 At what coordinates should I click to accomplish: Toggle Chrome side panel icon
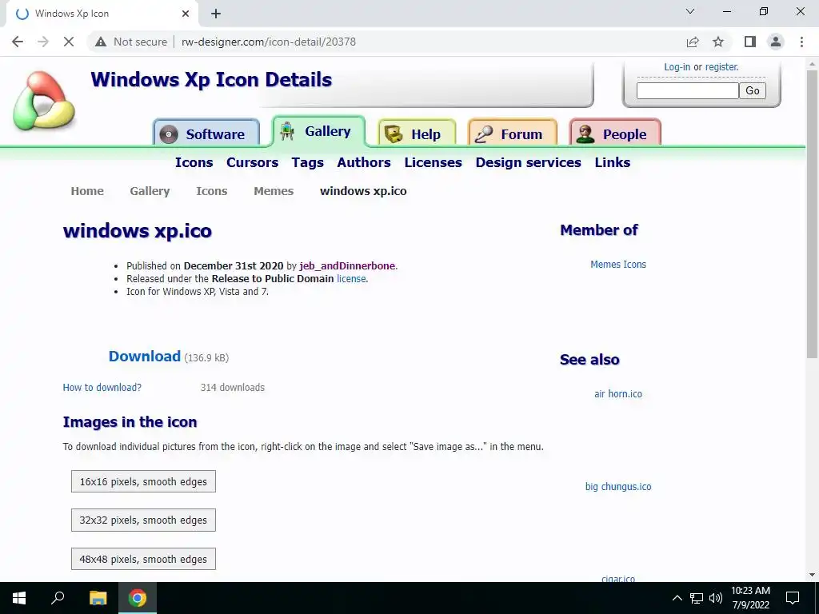tap(750, 42)
